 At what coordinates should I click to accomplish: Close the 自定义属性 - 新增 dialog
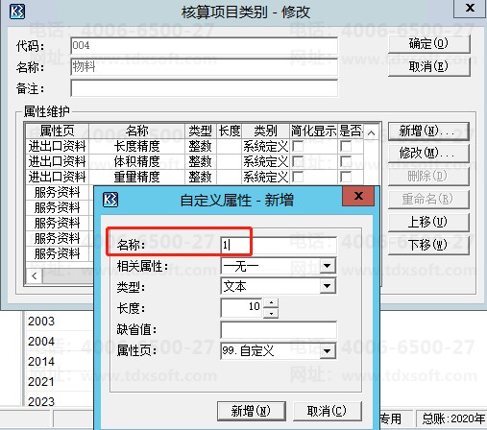(x=358, y=196)
